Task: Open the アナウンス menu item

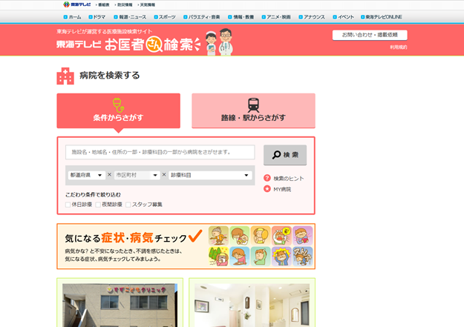Action: [312, 17]
